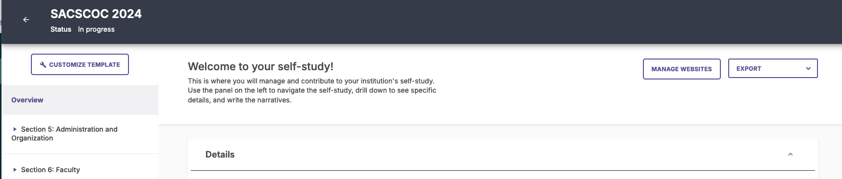Viewport: 842px width, 179px height.
Task: Click the Welcome to your self-study heading
Action: pyautogui.click(x=260, y=66)
